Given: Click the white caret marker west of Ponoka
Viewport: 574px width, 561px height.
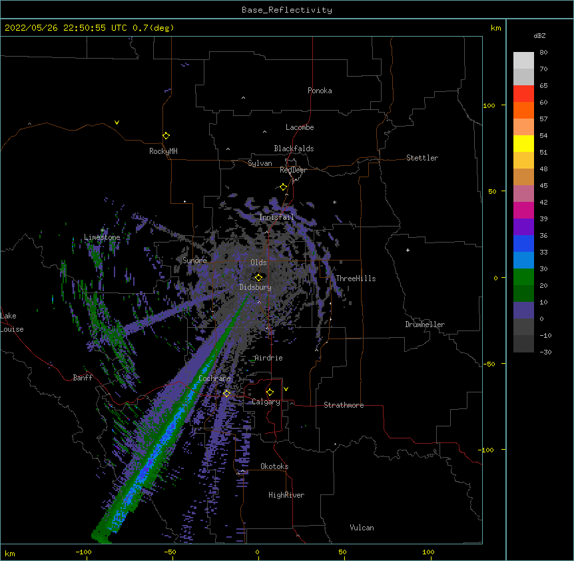Looking at the screenshot, I should click(x=244, y=98).
